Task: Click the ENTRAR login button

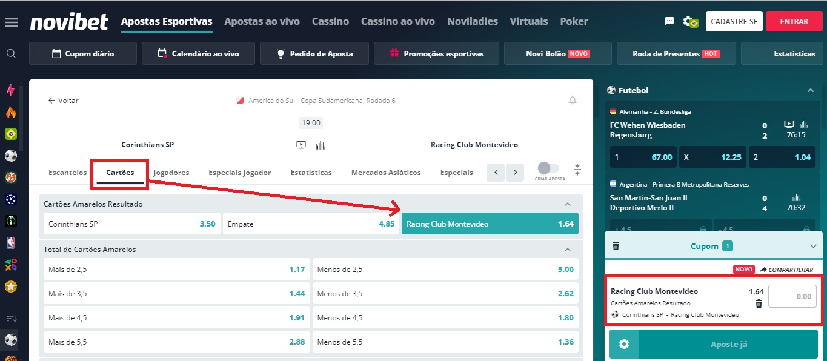Action: point(794,21)
